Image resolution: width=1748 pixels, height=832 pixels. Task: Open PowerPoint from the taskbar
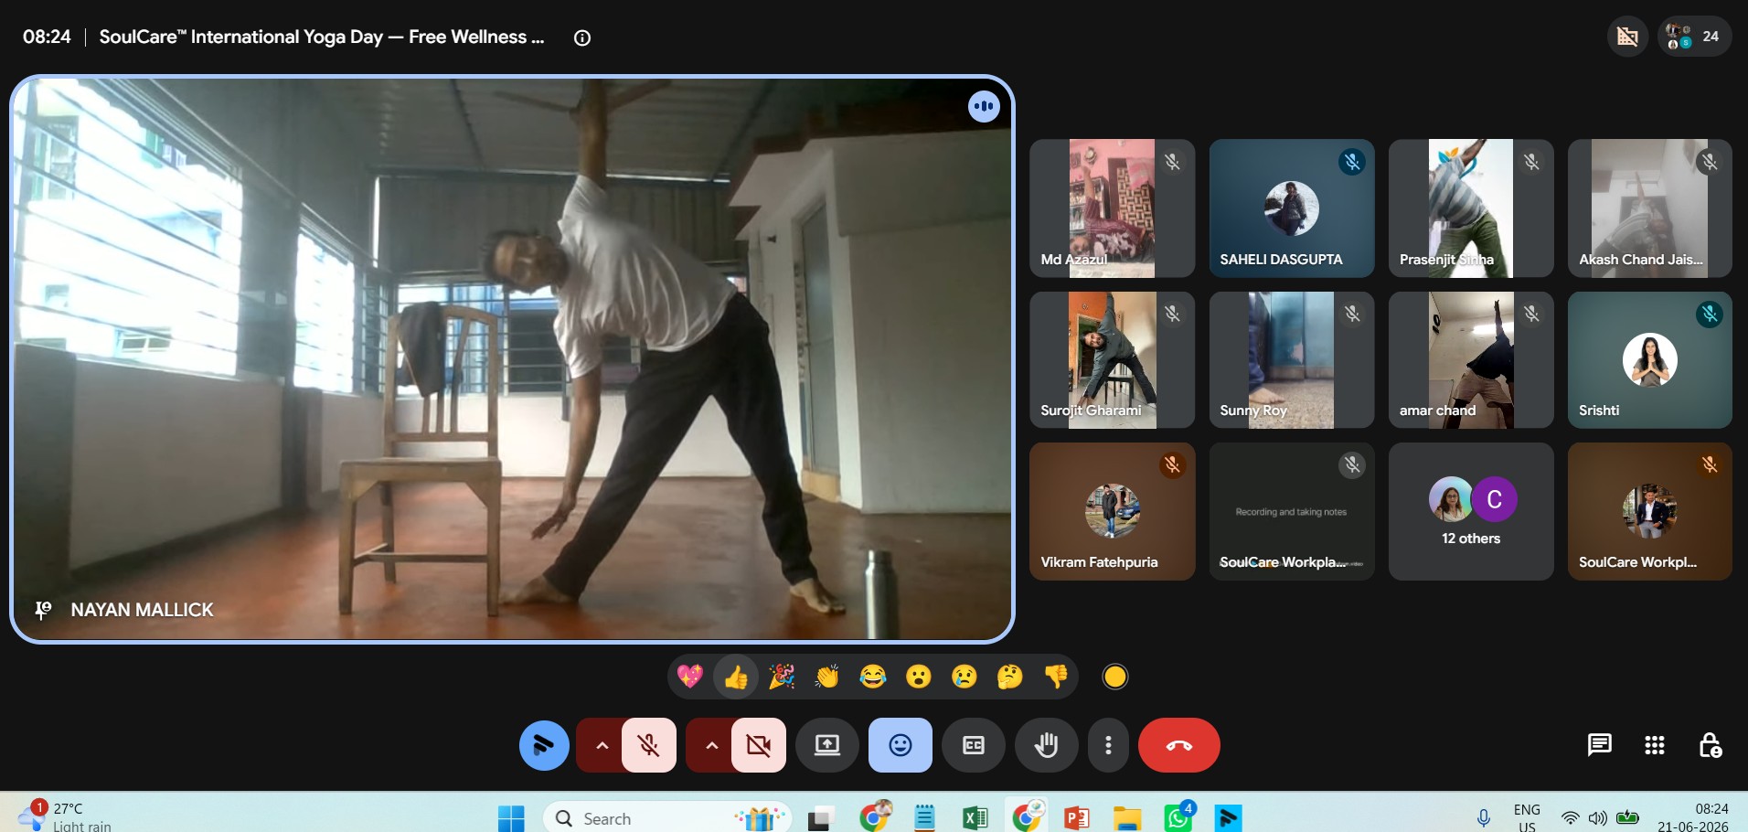point(1076,817)
